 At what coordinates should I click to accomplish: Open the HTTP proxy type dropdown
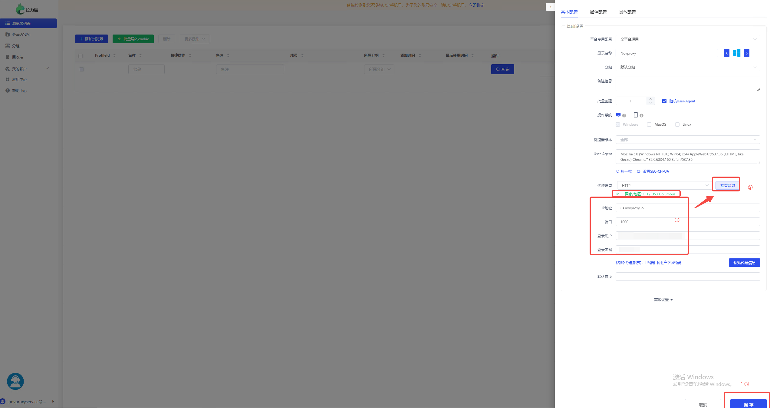664,185
